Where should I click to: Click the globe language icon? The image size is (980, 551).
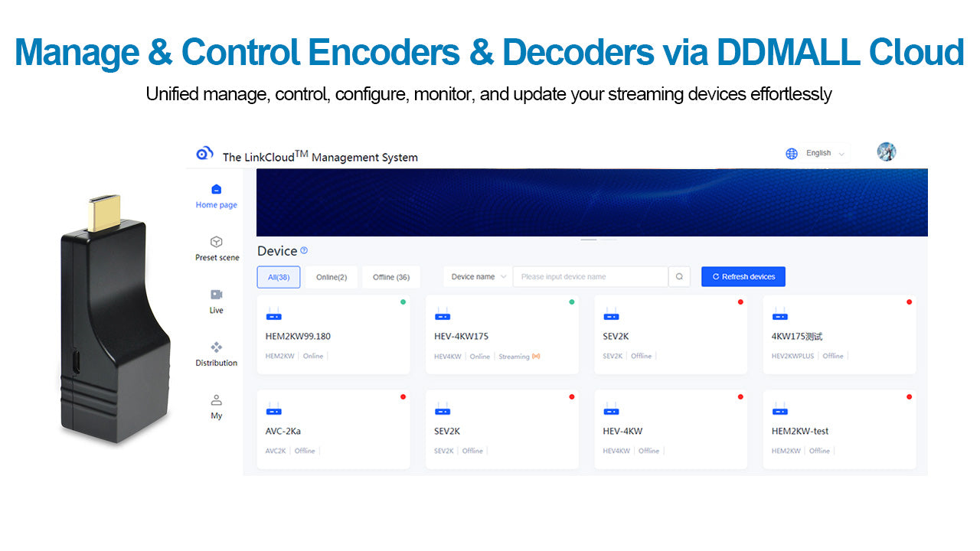point(792,154)
